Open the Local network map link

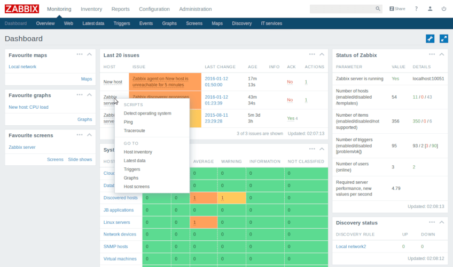[x=22, y=67]
